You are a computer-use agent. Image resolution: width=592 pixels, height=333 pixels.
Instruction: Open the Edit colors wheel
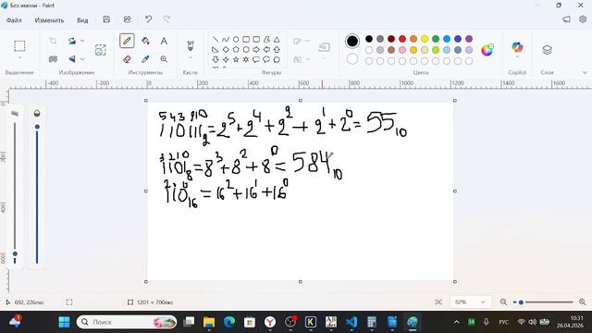click(x=487, y=50)
